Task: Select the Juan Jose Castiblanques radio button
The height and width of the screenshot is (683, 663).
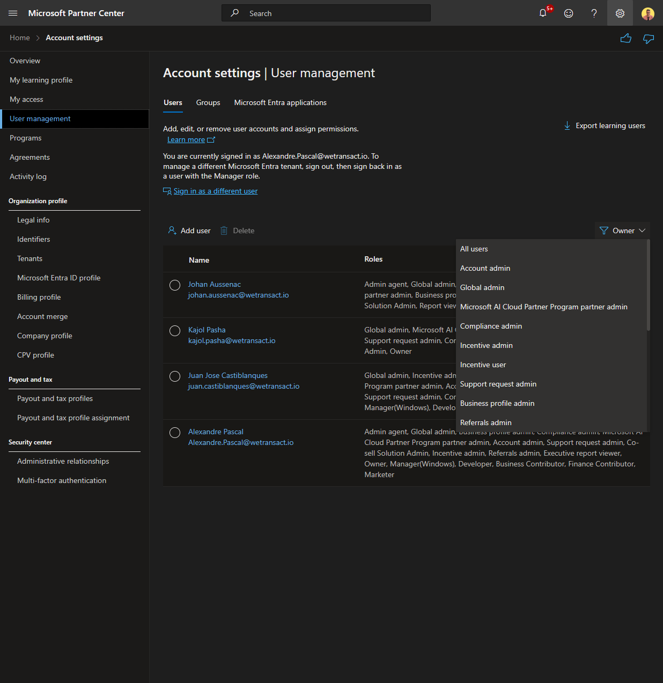Action: 175,376
